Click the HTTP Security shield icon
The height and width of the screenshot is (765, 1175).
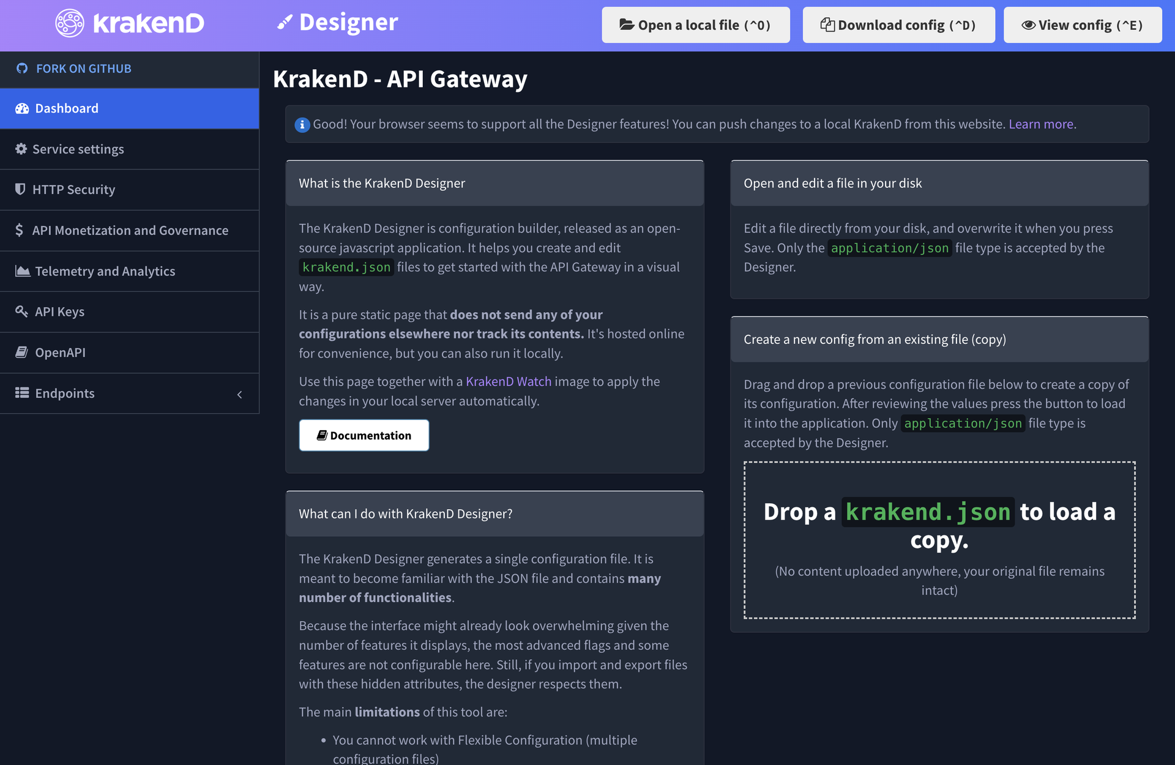(x=20, y=189)
